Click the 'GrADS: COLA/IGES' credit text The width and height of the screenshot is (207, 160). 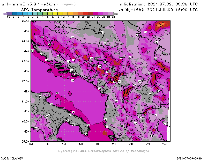point(12,158)
